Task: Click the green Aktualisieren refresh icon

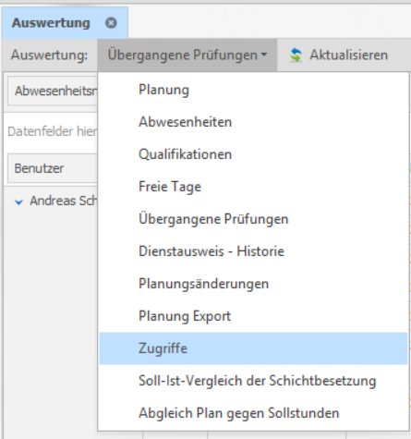Action: pyautogui.click(x=296, y=55)
